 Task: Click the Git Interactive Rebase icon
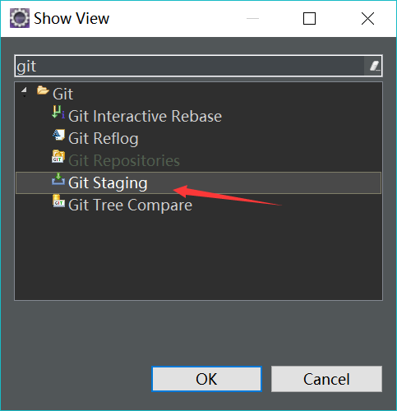click(58, 113)
